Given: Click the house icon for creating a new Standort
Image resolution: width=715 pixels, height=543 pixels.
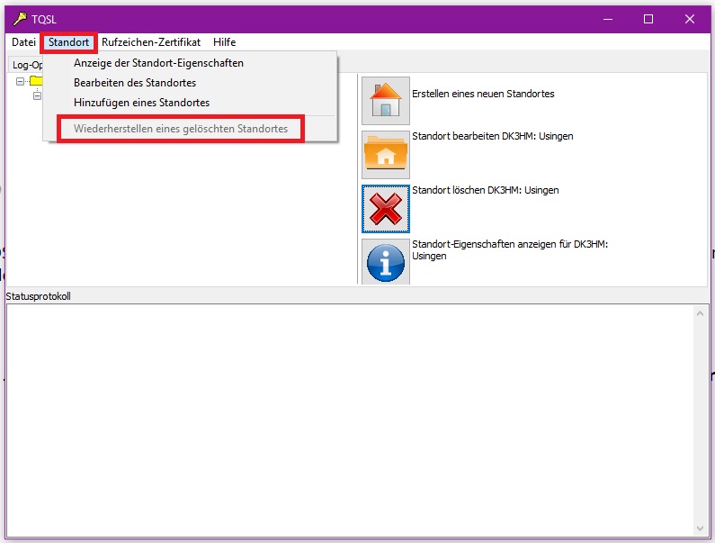Looking at the screenshot, I should [x=385, y=101].
